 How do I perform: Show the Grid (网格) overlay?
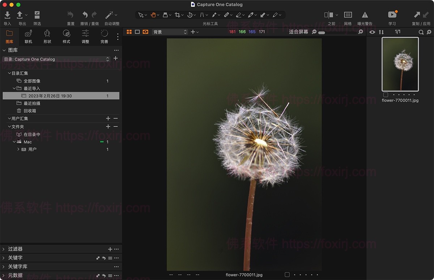coord(348,15)
